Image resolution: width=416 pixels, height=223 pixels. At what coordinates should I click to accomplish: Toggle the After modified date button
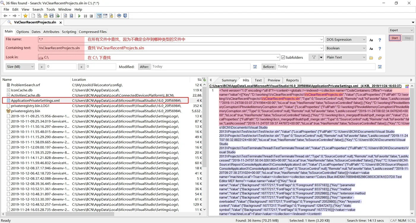click(x=144, y=67)
